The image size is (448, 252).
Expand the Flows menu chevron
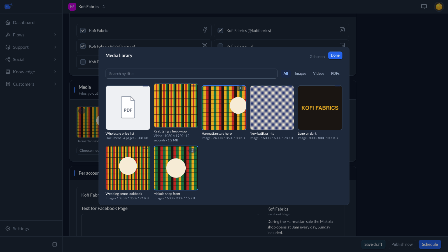click(x=55, y=35)
